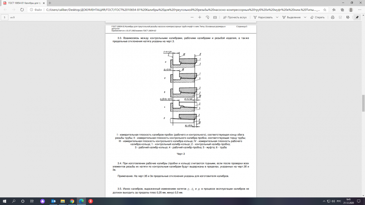This screenshot has height=205, width=365.
Task: Expand the Выделение dropdown arrow
Action: click(305, 17)
